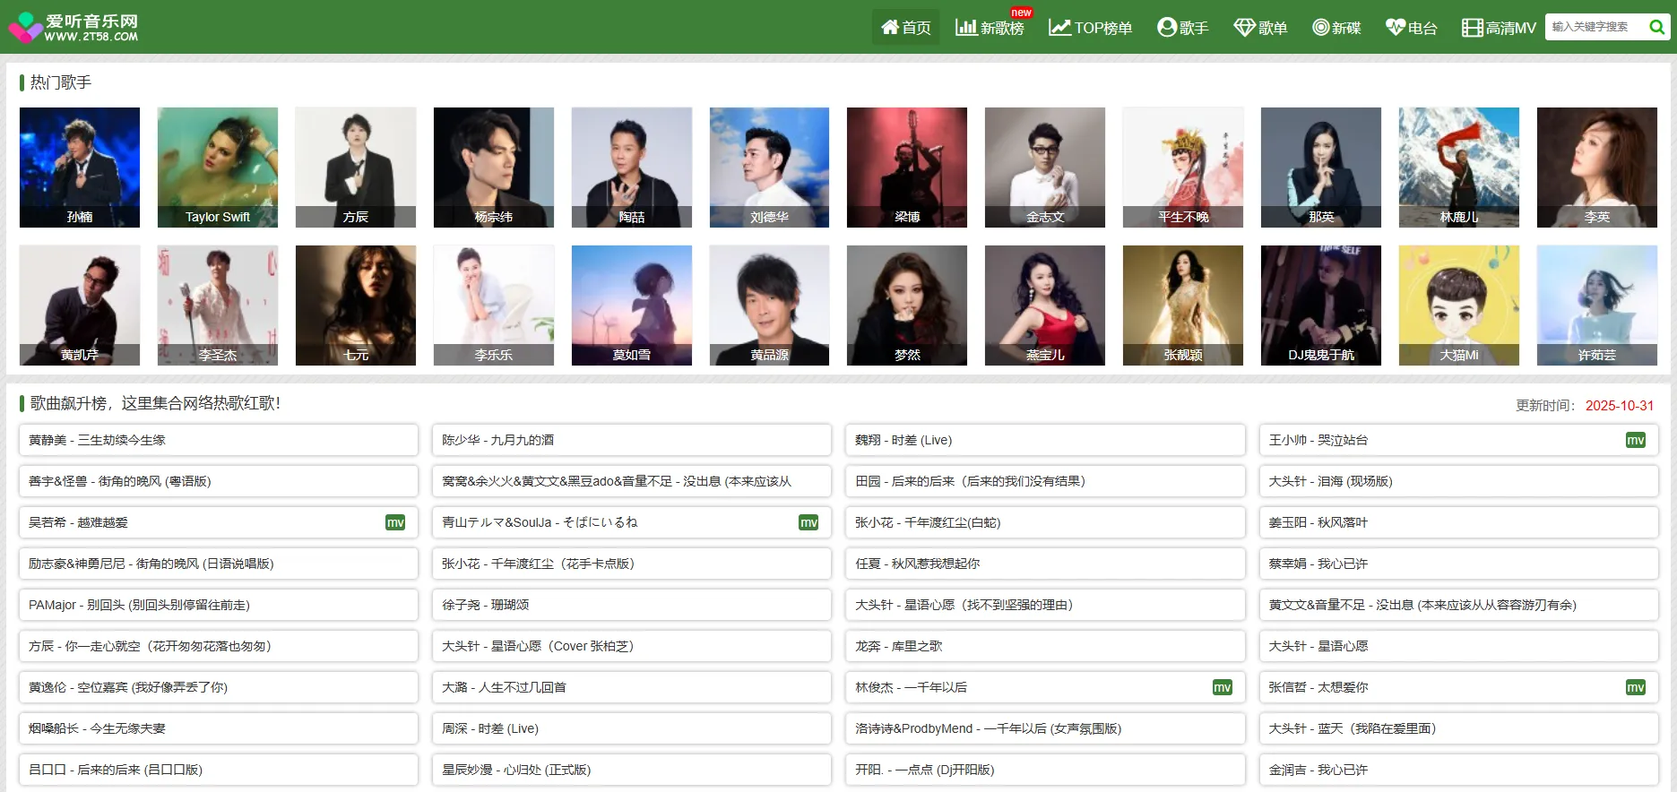Open Taylor Swift artist thumbnail
Screen dimensions: 1677x792
pyautogui.click(x=218, y=167)
